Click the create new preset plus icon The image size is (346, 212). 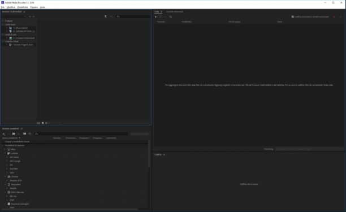3,134
